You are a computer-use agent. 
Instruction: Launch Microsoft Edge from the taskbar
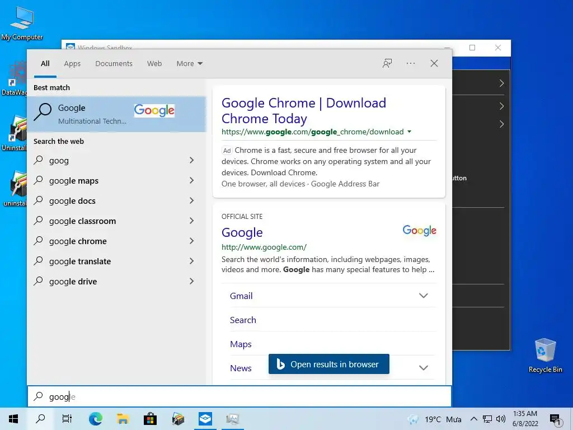(95, 419)
